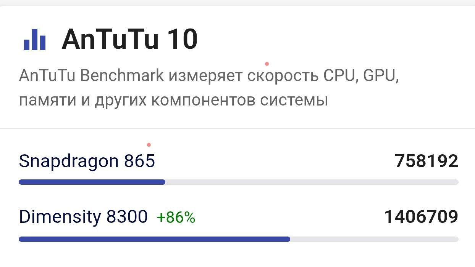Click the divider line under description
Screen dimensions: 475x267
click(237, 128)
